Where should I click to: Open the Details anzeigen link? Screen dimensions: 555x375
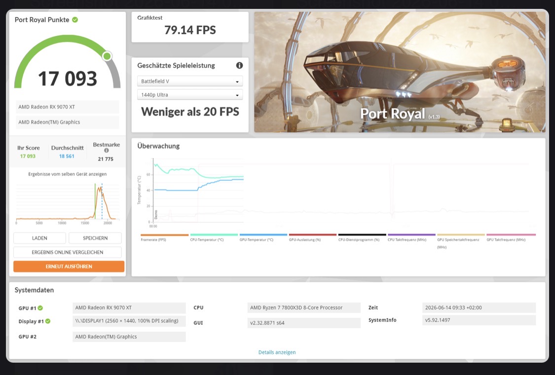tap(277, 352)
